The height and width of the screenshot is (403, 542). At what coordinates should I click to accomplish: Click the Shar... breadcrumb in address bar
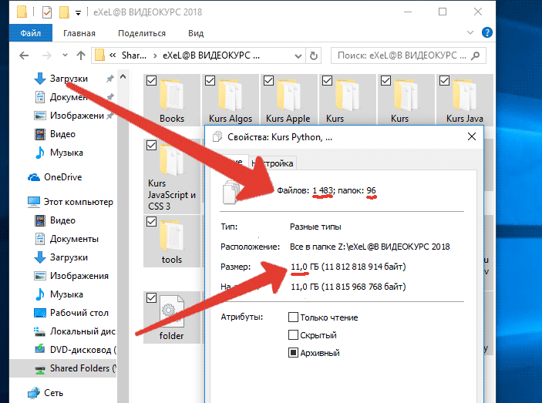point(134,55)
